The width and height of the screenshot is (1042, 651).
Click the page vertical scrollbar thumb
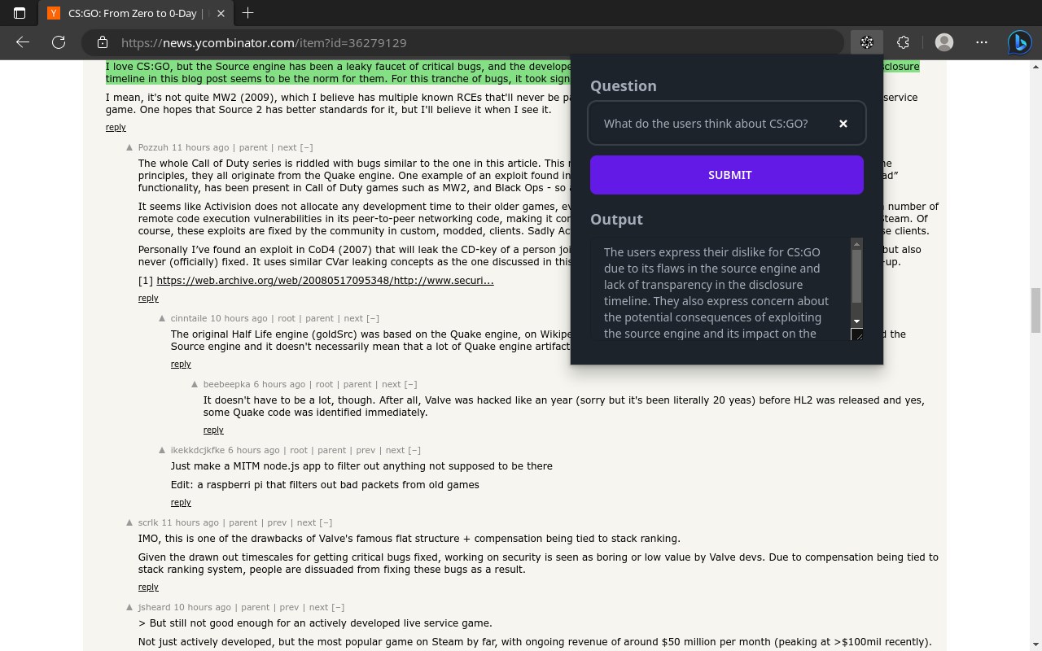(1035, 310)
